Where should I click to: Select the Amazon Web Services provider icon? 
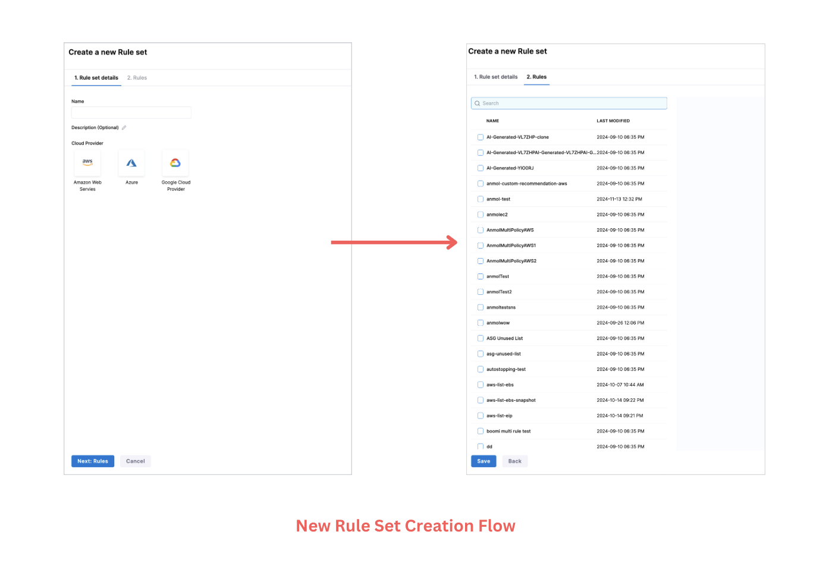(87, 162)
